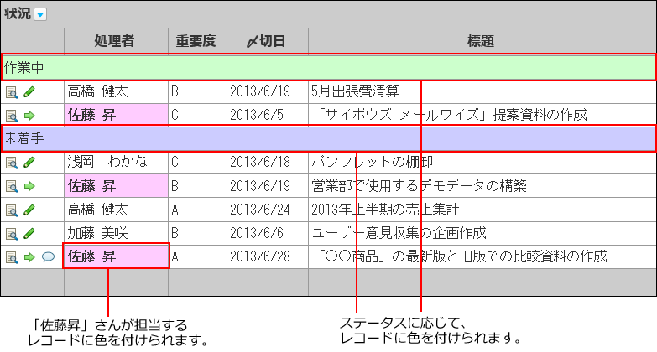Sort by 〆切日 column header
The image size is (657, 352).
(x=266, y=41)
